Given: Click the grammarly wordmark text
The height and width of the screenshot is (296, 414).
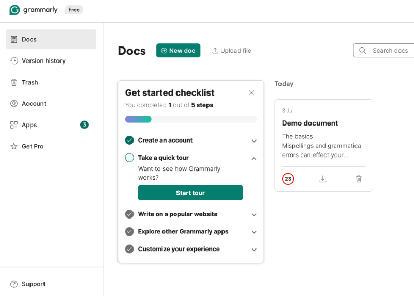Looking at the screenshot, I should pyautogui.click(x=40, y=10).
